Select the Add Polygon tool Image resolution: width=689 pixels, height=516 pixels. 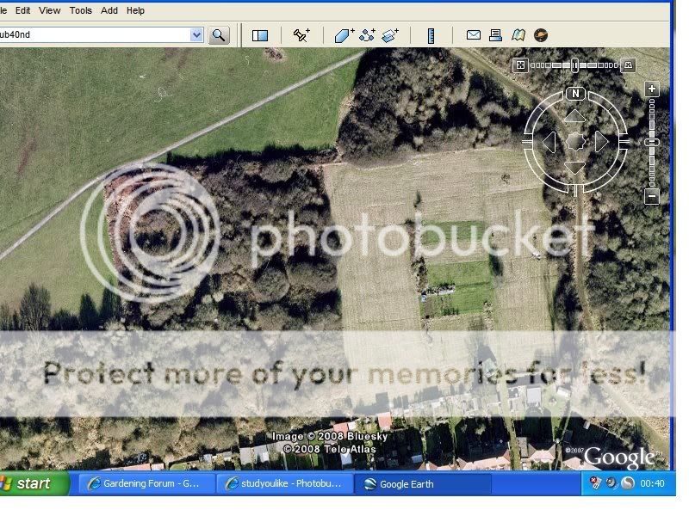pos(344,35)
